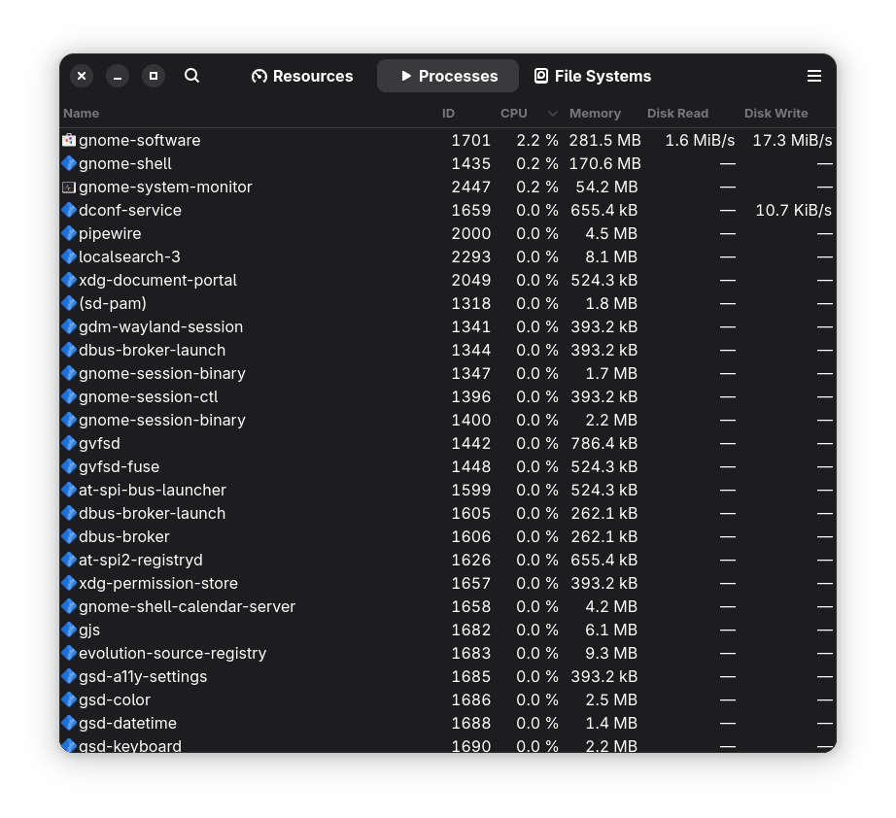Click the gdm-wayland-session process icon
896x818 pixels.
tap(69, 326)
